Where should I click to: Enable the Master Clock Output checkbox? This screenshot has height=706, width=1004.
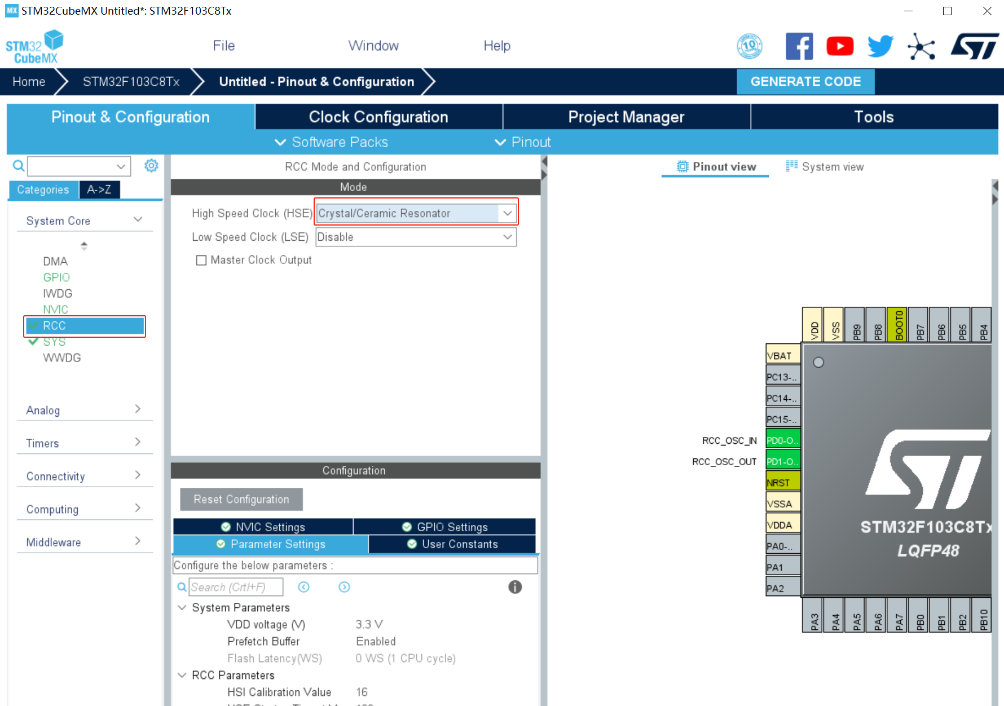tap(201, 260)
